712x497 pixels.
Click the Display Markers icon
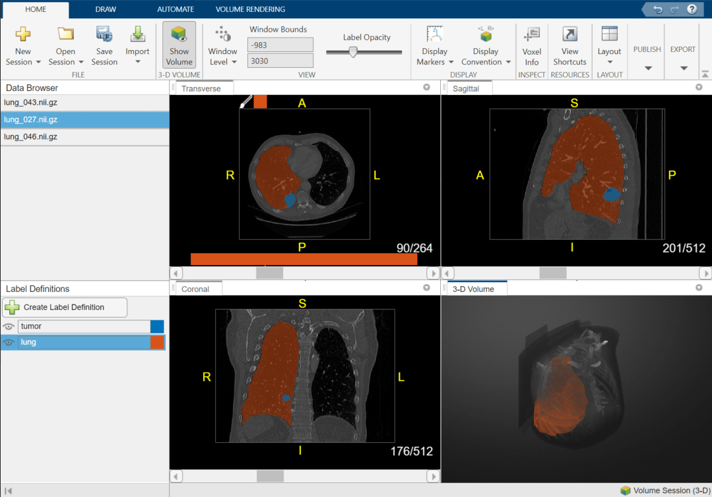tap(434, 34)
